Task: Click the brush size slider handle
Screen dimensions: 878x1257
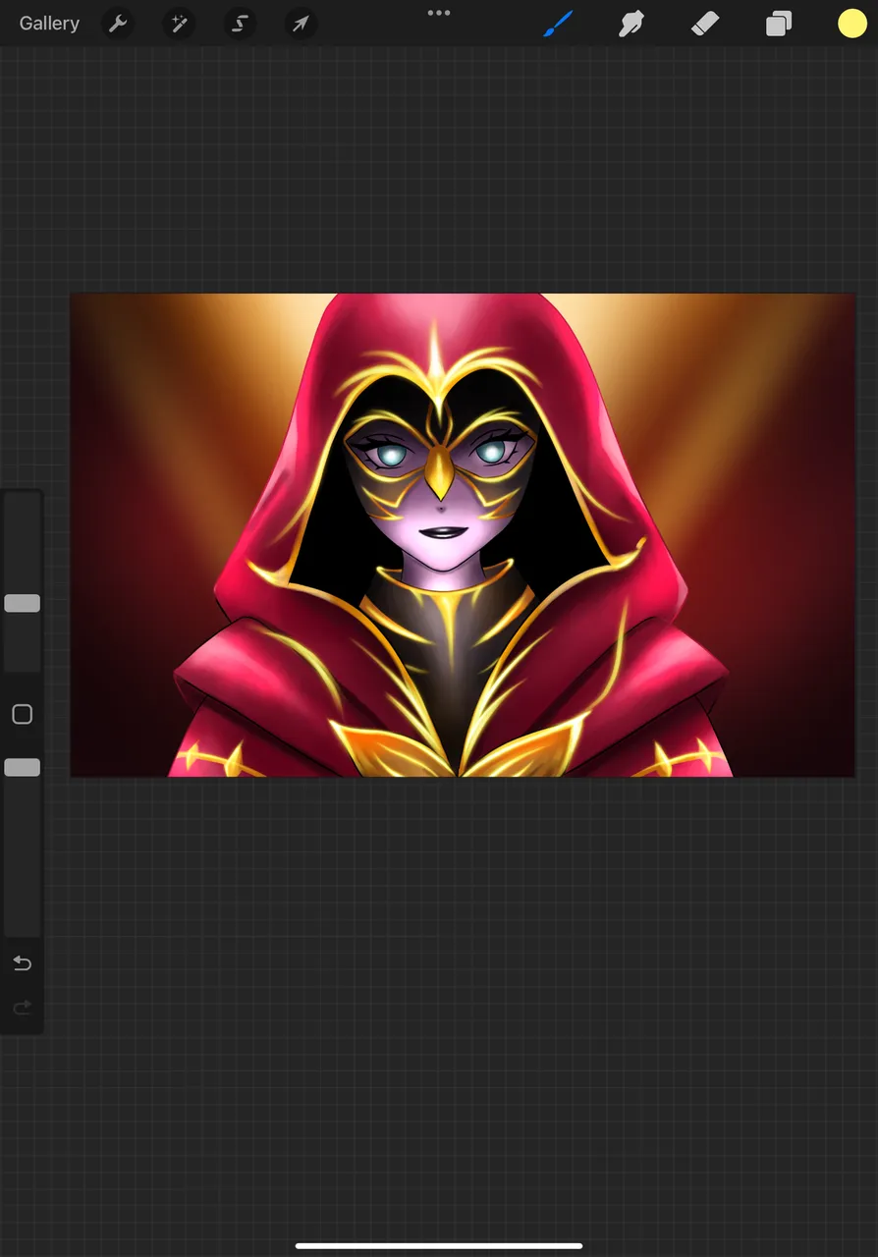Action: 22,603
